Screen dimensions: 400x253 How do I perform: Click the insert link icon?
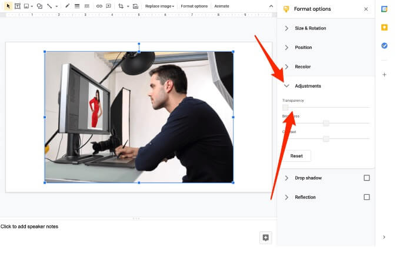click(x=99, y=6)
